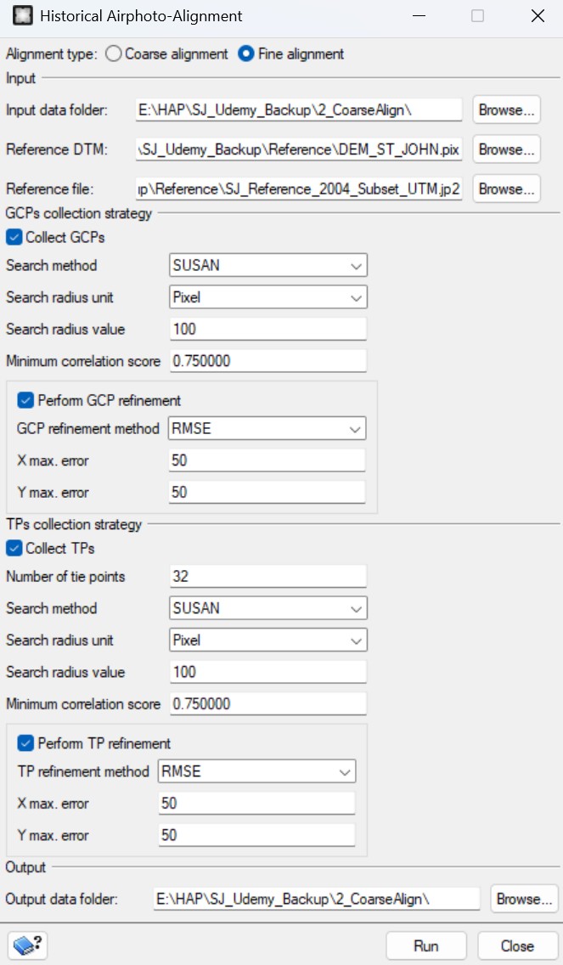Click the Run button
The width and height of the screenshot is (563, 965).
tap(426, 946)
